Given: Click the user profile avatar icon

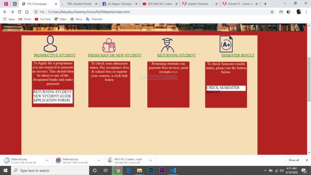Looking at the screenshot, I should coord(299,12).
